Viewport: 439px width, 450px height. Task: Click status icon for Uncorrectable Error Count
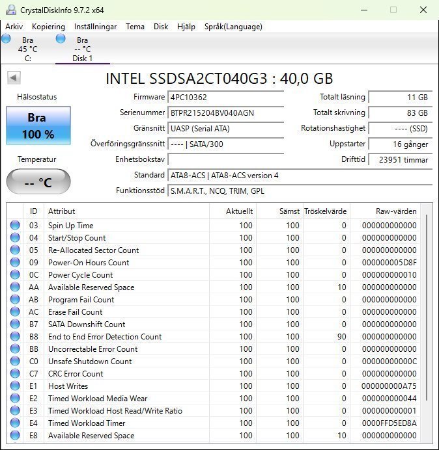[15, 349]
